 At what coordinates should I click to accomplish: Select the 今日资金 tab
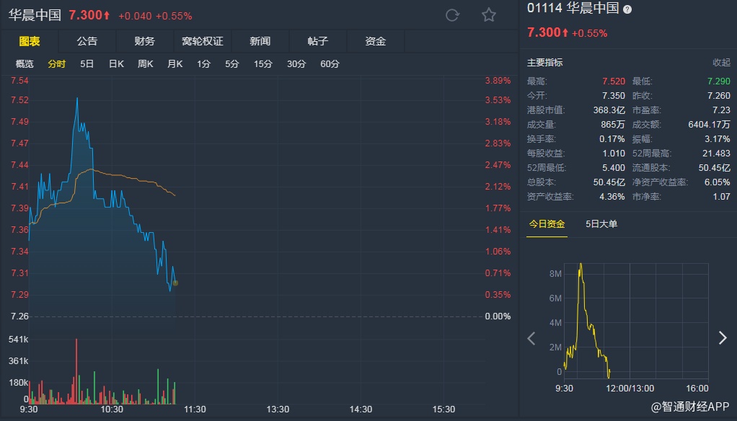(x=547, y=224)
